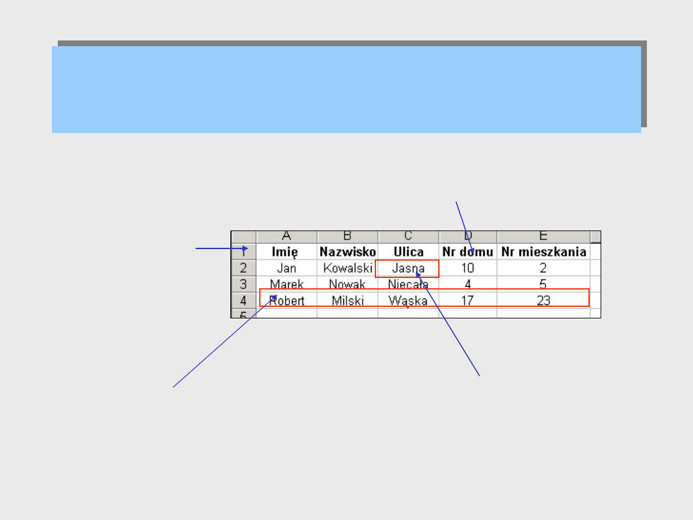Select the cell containing value 17
This screenshot has height=520, width=693.
468,300
